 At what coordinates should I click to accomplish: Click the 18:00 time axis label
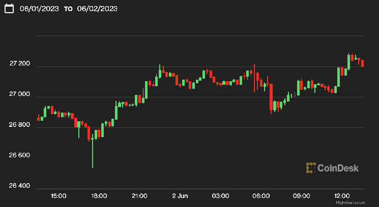tap(99, 196)
